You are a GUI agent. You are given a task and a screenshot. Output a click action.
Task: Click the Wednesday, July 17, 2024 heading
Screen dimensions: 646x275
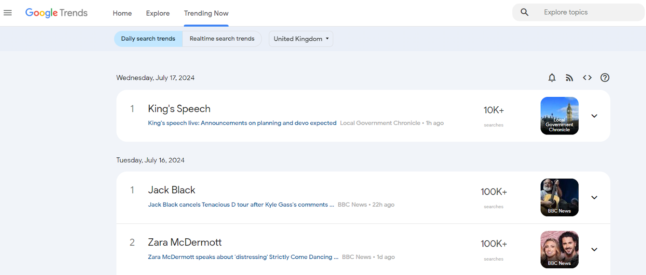click(155, 78)
